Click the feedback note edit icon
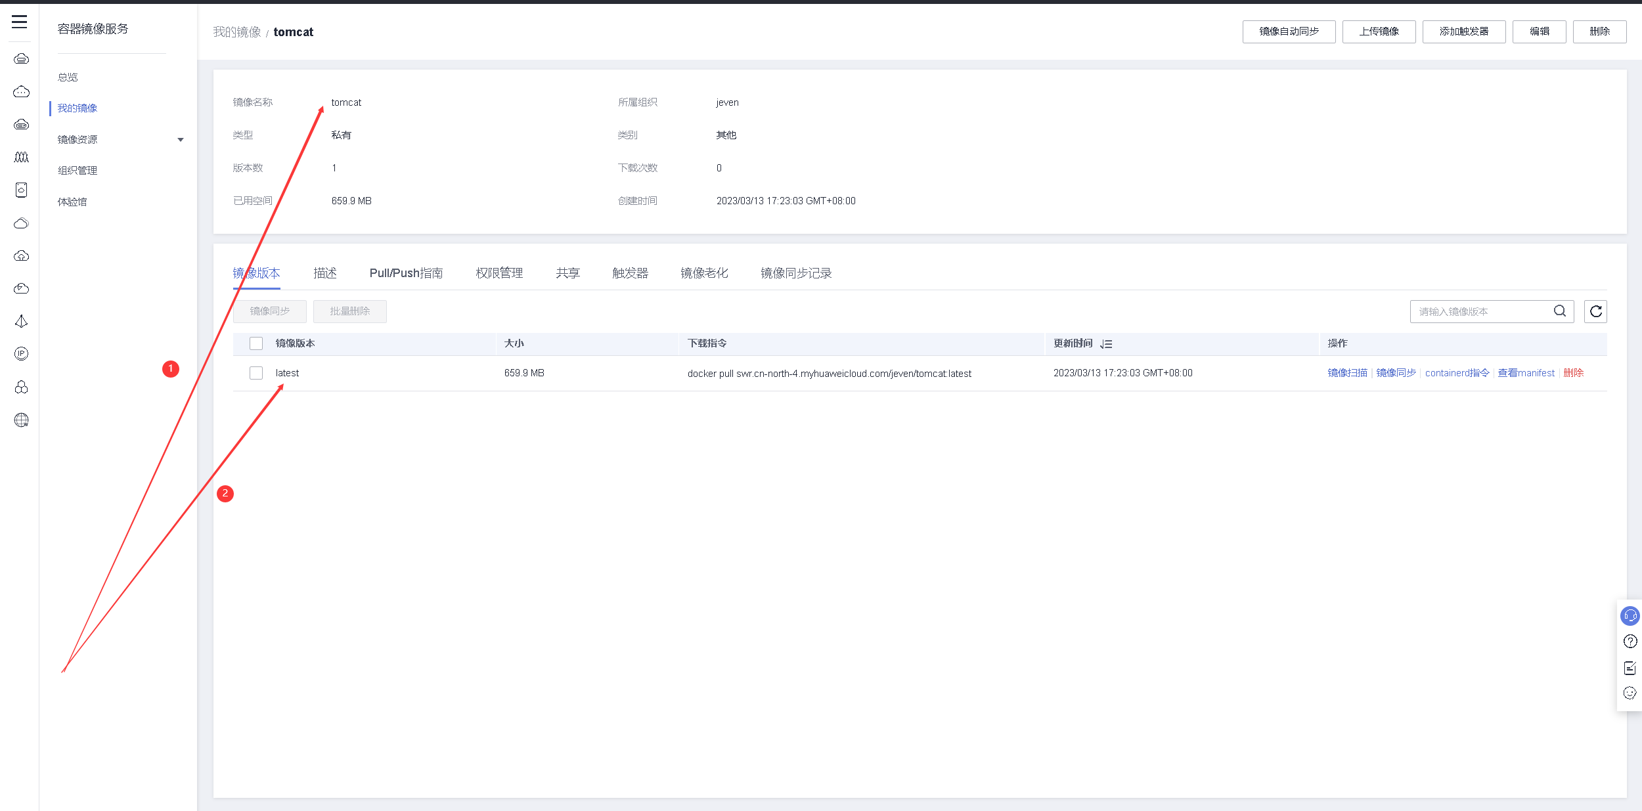This screenshot has height=811, width=1642. tap(1630, 668)
